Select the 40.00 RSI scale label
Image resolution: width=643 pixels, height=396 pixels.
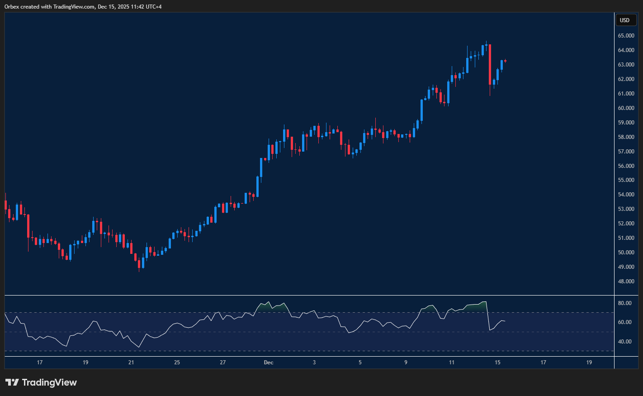(x=625, y=342)
